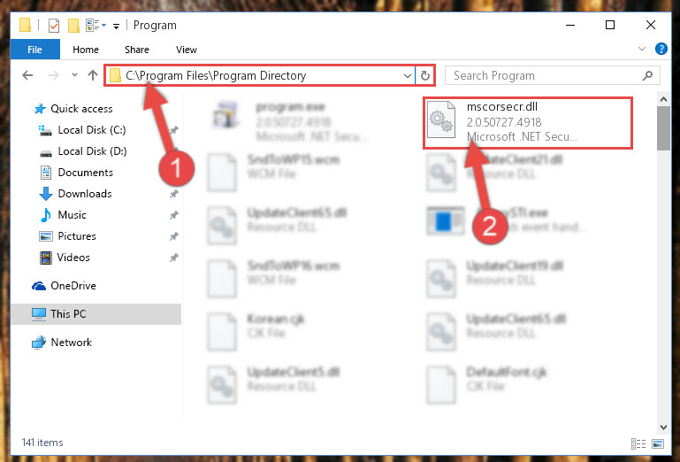Switch to the View ribbon tab
Screen dimensions: 680x462
pyautogui.click(x=187, y=50)
